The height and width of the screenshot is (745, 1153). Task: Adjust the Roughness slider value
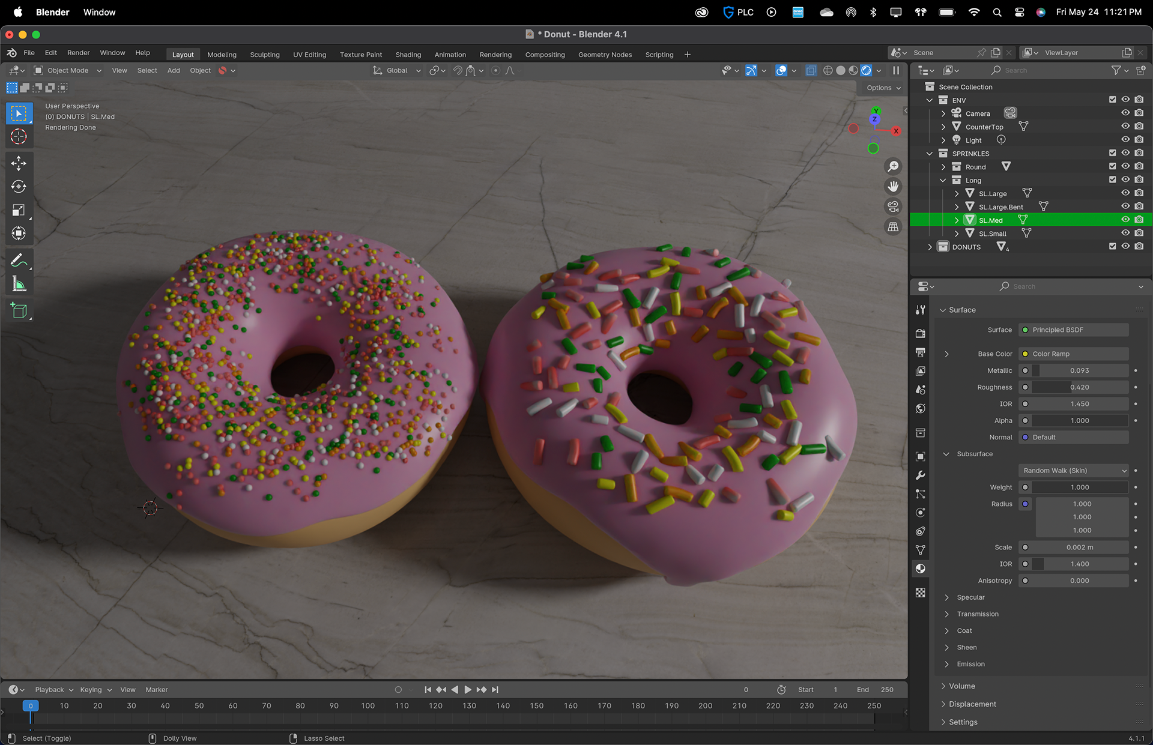pyautogui.click(x=1079, y=388)
